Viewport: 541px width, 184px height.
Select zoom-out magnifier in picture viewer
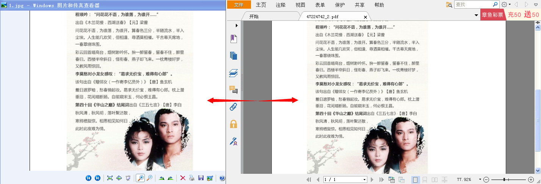[x=149, y=178]
